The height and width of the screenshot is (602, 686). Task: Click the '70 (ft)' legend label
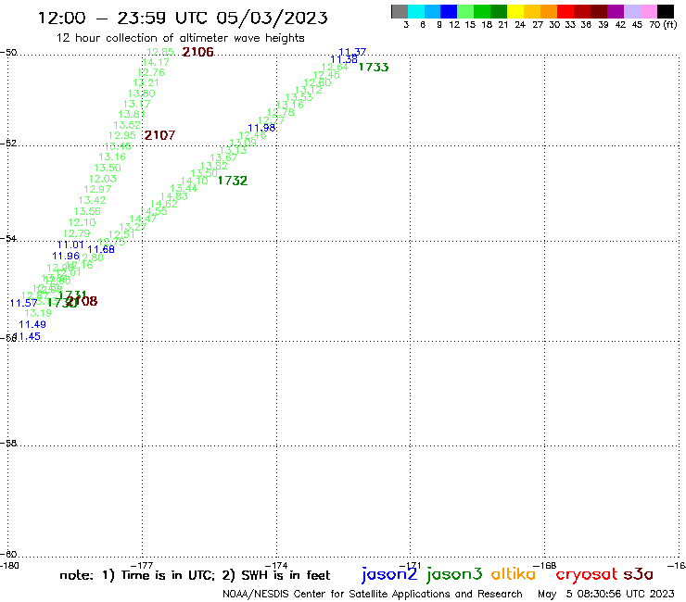tap(663, 24)
